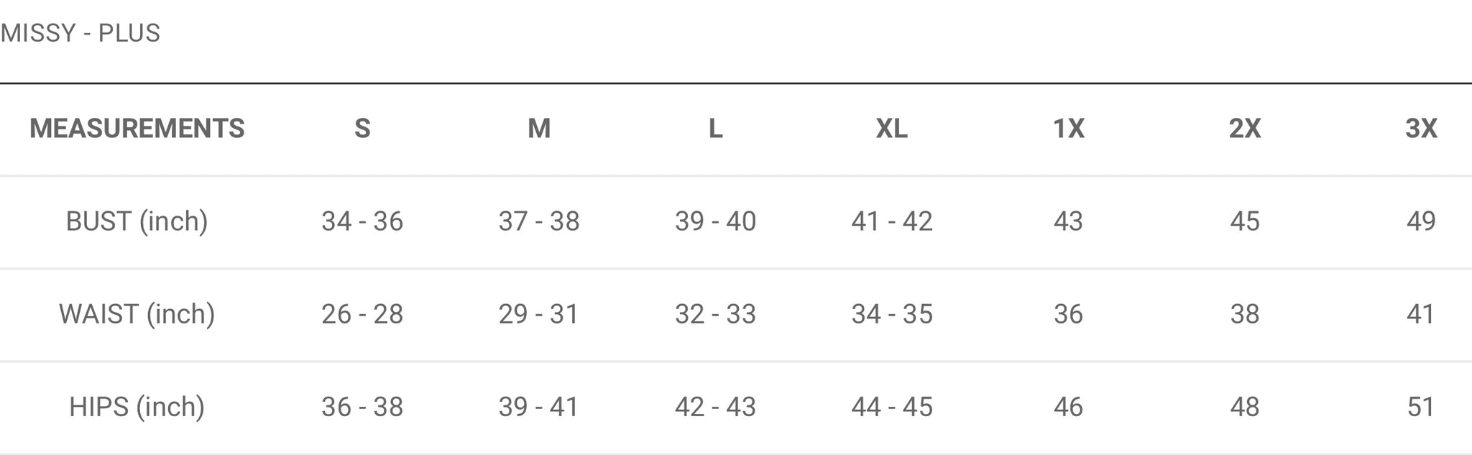Click the MISSY - PLUS heading
1472x455 pixels.
point(80,33)
